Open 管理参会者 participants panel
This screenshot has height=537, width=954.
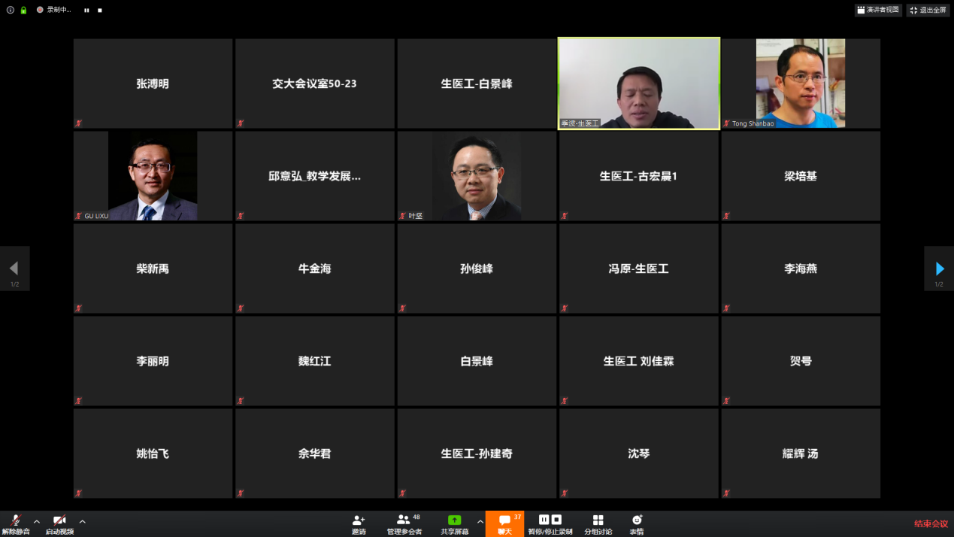tap(404, 520)
